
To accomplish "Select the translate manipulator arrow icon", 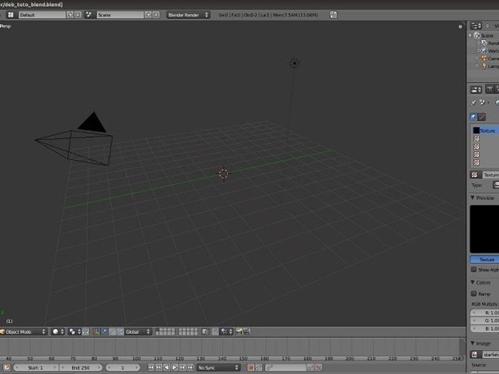I will click(104, 332).
